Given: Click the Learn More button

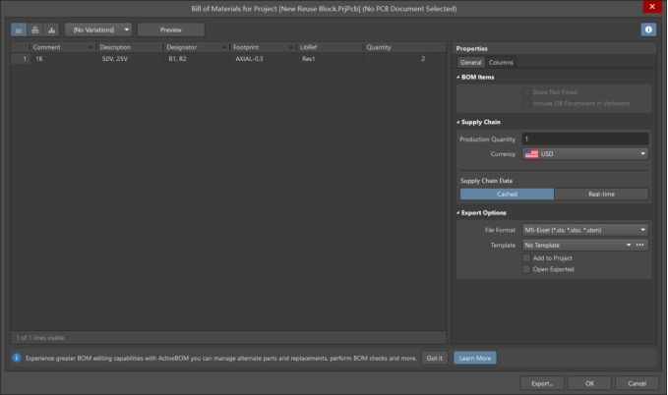Looking at the screenshot, I should point(475,359).
